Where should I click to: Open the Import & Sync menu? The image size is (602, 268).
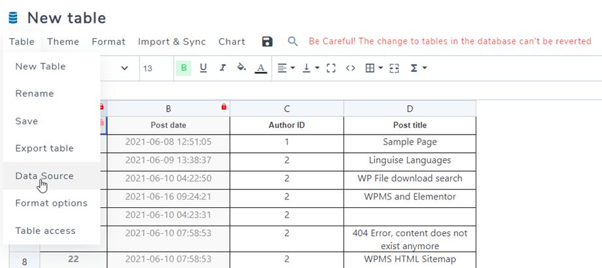(171, 42)
